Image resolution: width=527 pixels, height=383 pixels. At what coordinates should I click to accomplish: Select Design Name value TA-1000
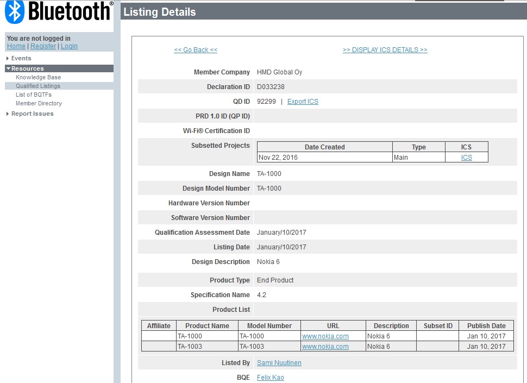click(269, 174)
